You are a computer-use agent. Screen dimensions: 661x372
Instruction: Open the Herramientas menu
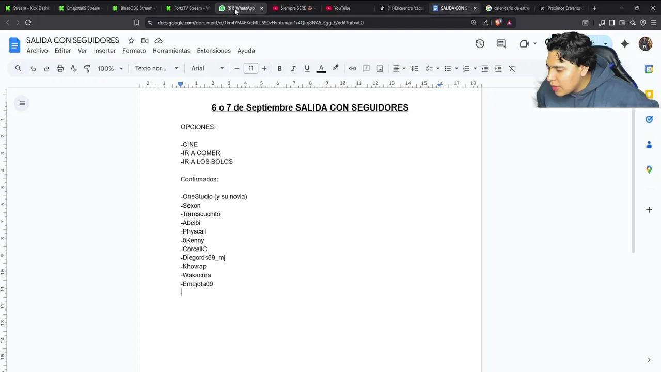(x=171, y=51)
